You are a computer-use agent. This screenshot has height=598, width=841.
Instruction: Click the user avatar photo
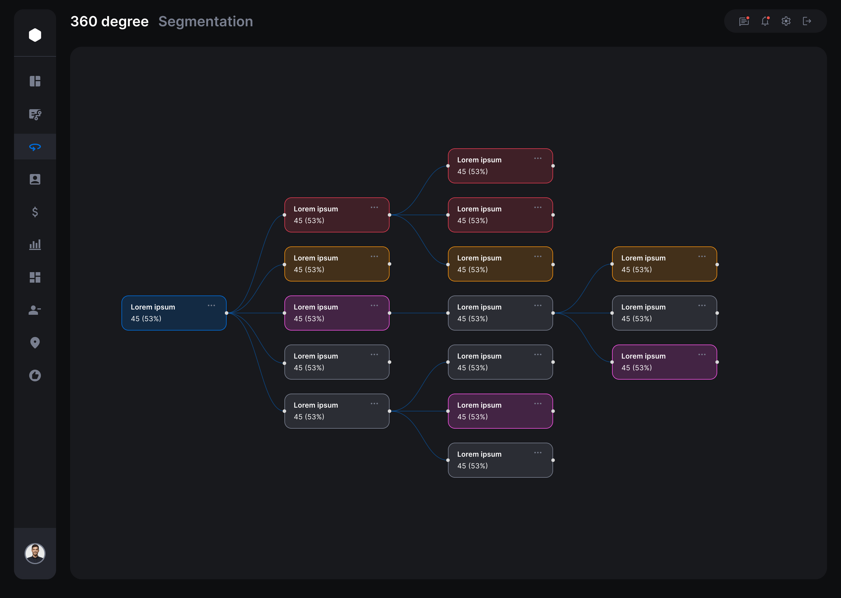tap(35, 553)
